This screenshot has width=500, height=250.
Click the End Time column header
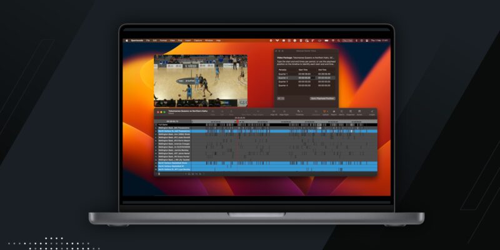pos(322,70)
